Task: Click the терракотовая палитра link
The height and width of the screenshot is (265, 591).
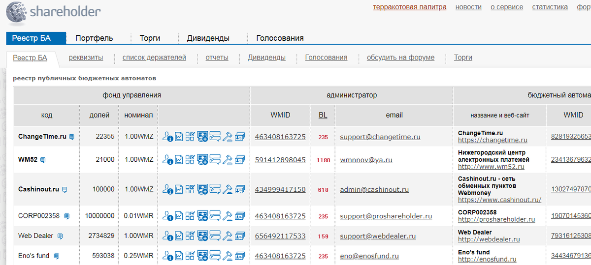Action: pyautogui.click(x=410, y=7)
